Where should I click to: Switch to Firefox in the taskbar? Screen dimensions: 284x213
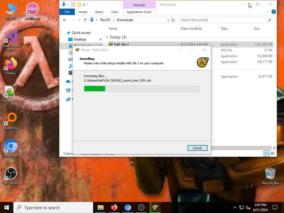click(x=114, y=207)
